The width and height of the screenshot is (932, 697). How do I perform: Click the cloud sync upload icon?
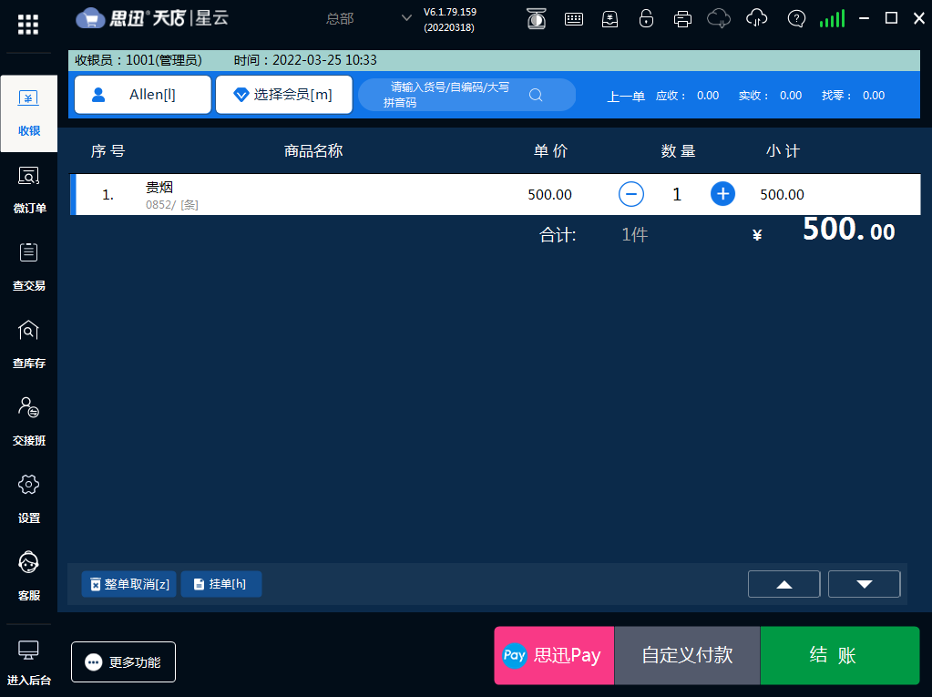click(755, 17)
